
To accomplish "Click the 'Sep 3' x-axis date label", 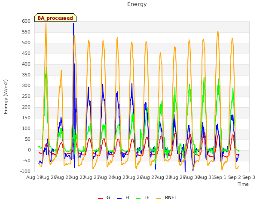I will click(249, 177).
